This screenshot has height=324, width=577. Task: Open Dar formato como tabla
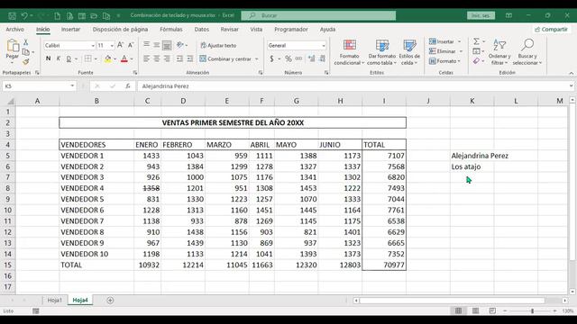pyautogui.click(x=381, y=52)
